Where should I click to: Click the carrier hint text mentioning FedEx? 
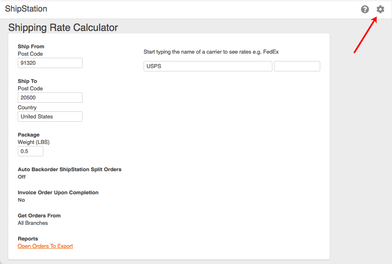pos(211,52)
